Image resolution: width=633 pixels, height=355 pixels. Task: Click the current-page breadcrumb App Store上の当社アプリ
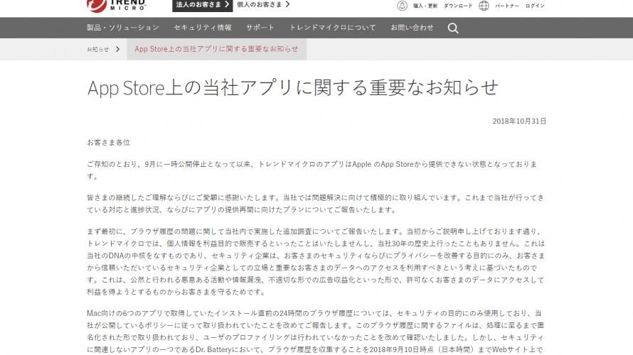tap(216, 49)
